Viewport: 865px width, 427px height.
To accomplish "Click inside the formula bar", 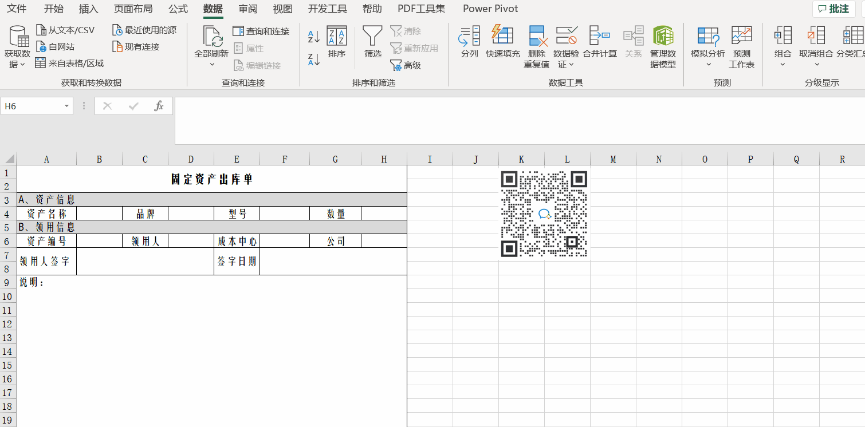I will (520, 120).
